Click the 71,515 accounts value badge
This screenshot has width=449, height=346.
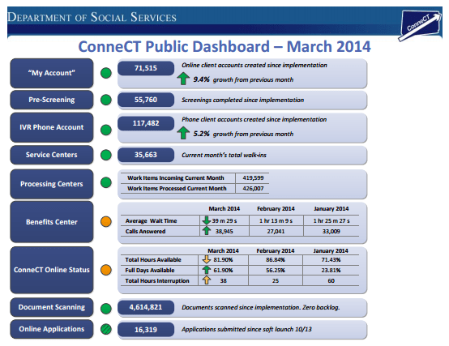[x=146, y=68]
